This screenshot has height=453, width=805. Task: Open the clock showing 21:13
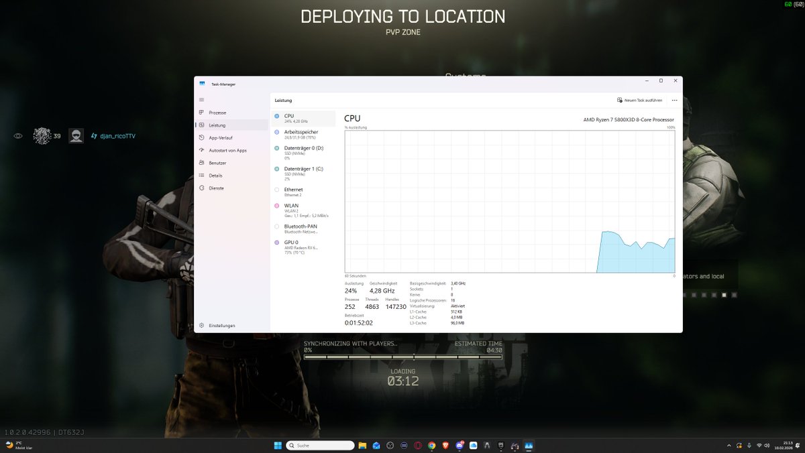784,446
